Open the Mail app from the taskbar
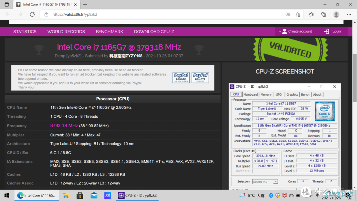Screen dimensions: 357x201 tap(94, 195)
